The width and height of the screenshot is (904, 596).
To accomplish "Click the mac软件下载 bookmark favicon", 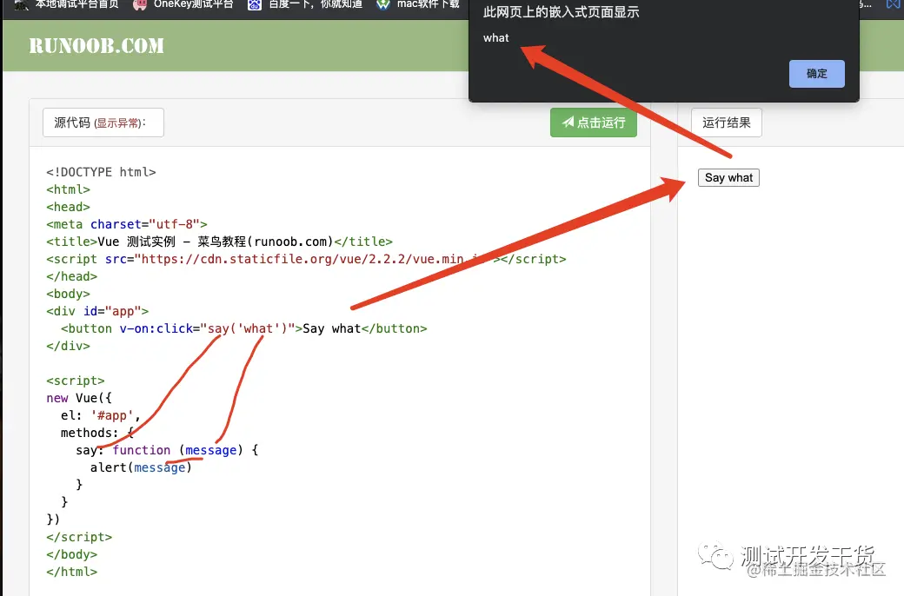I will click(x=382, y=4).
